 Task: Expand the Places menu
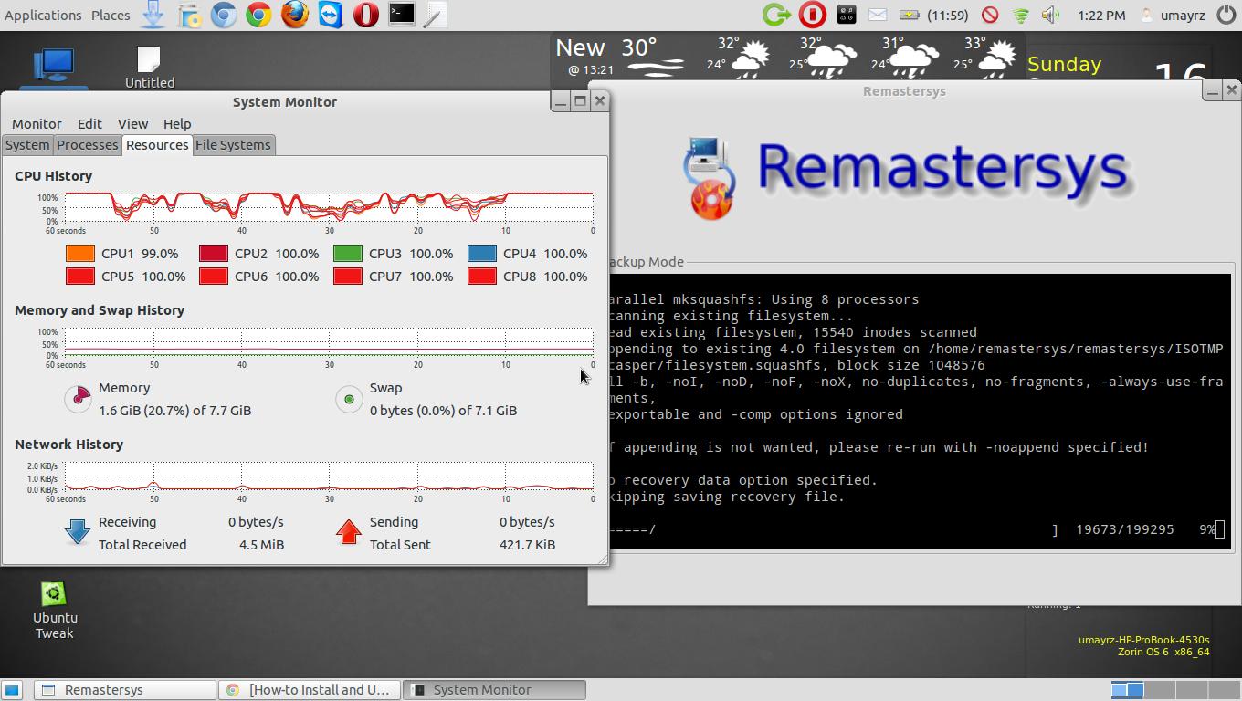111,15
